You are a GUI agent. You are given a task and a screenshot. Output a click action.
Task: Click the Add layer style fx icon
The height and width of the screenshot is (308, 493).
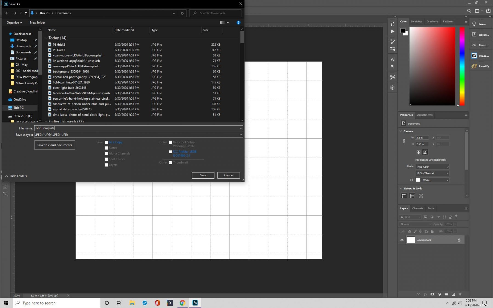[426, 294]
